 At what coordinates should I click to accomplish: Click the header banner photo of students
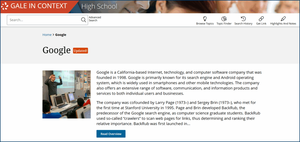(205, 6)
